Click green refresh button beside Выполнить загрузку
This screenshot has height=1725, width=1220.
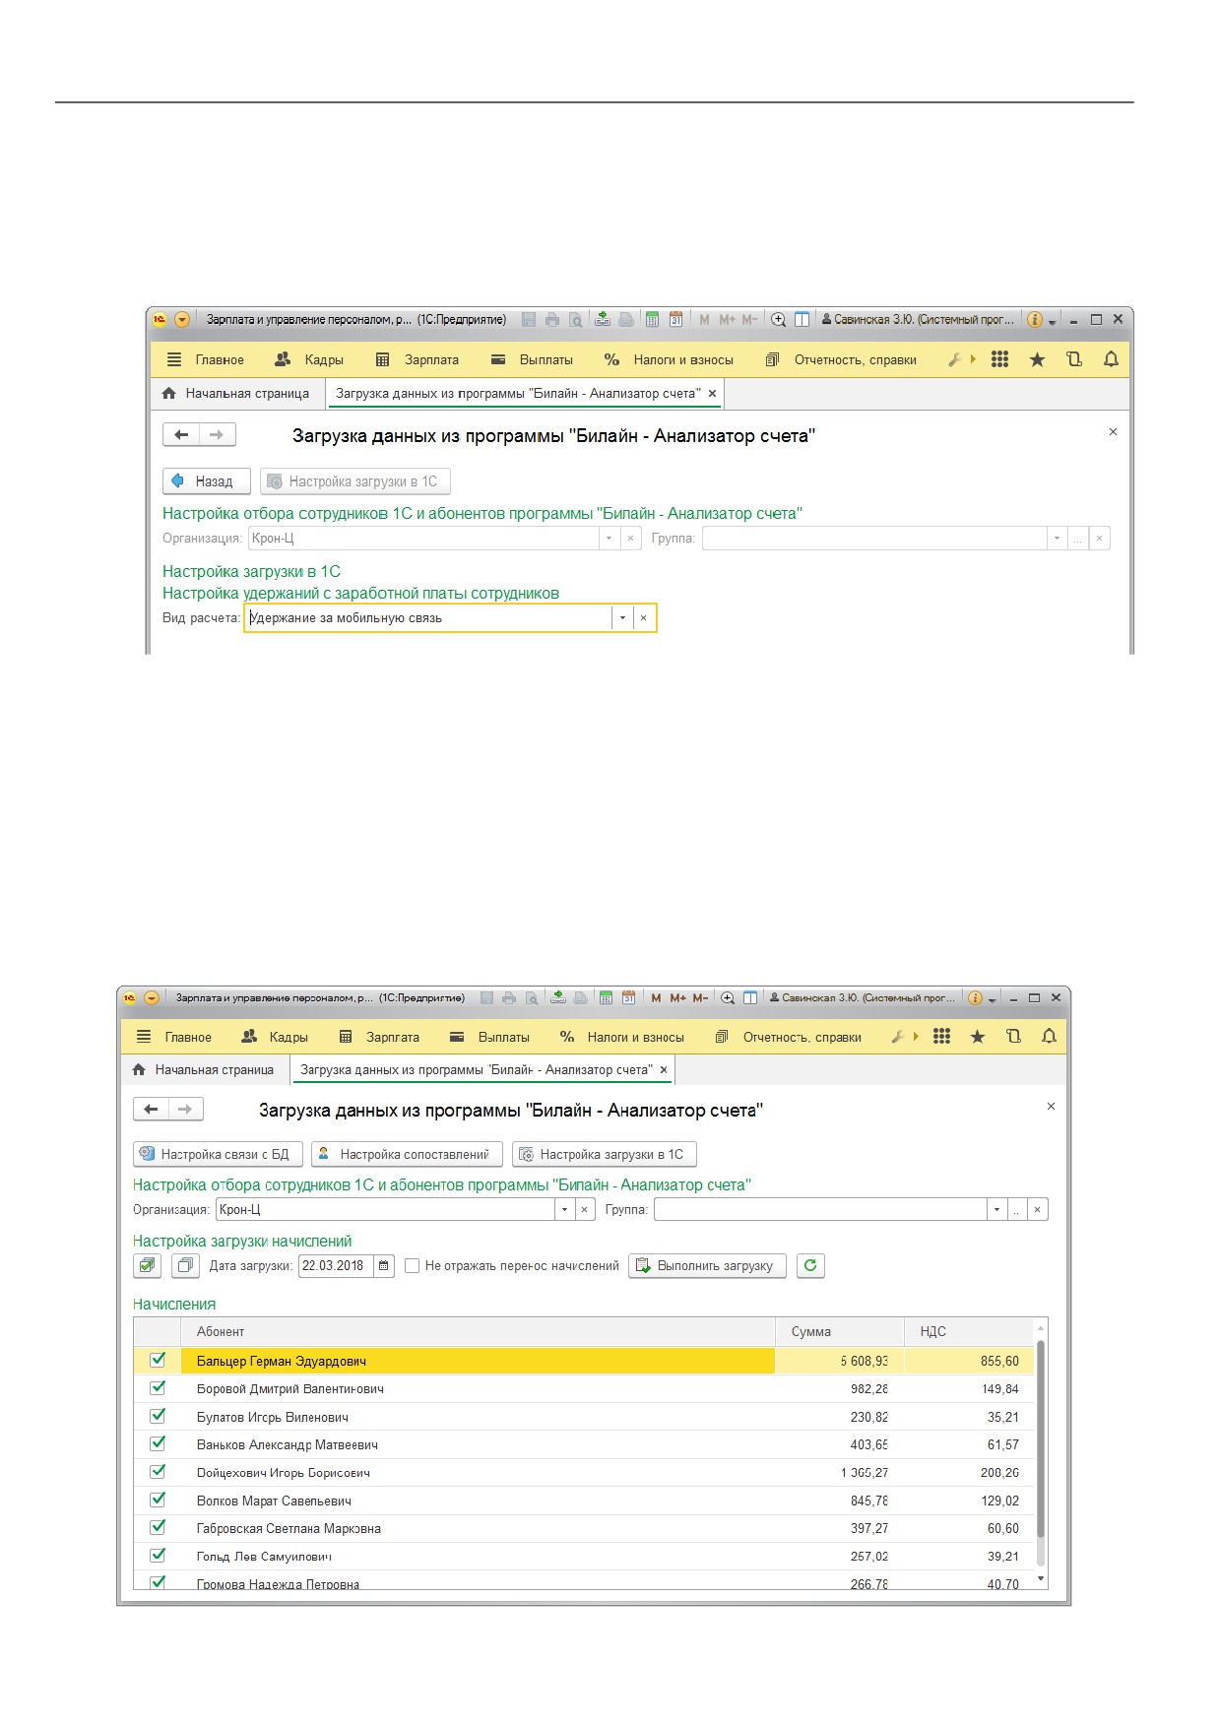(810, 1265)
